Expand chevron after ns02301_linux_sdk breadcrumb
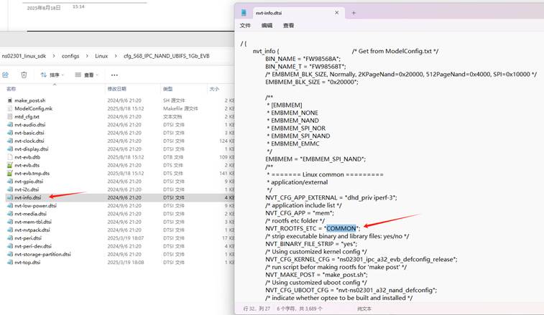The width and height of the screenshot is (544, 315). [54, 56]
